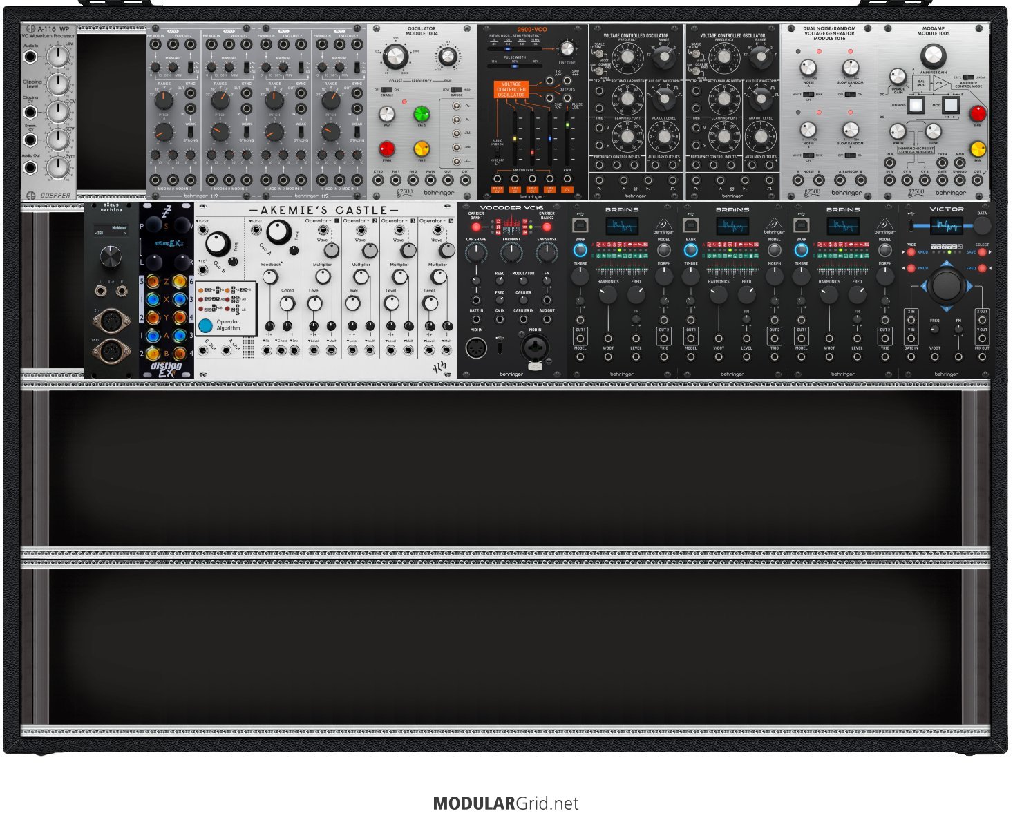1013x818 pixels.
Task: Click the yellow IN A knob on Modamp
Action: 977,149
